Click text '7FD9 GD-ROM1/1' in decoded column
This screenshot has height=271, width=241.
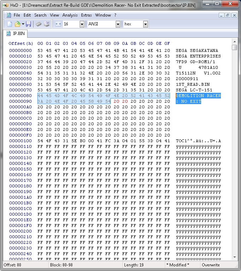pyautogui.click(x=195, y=62)
